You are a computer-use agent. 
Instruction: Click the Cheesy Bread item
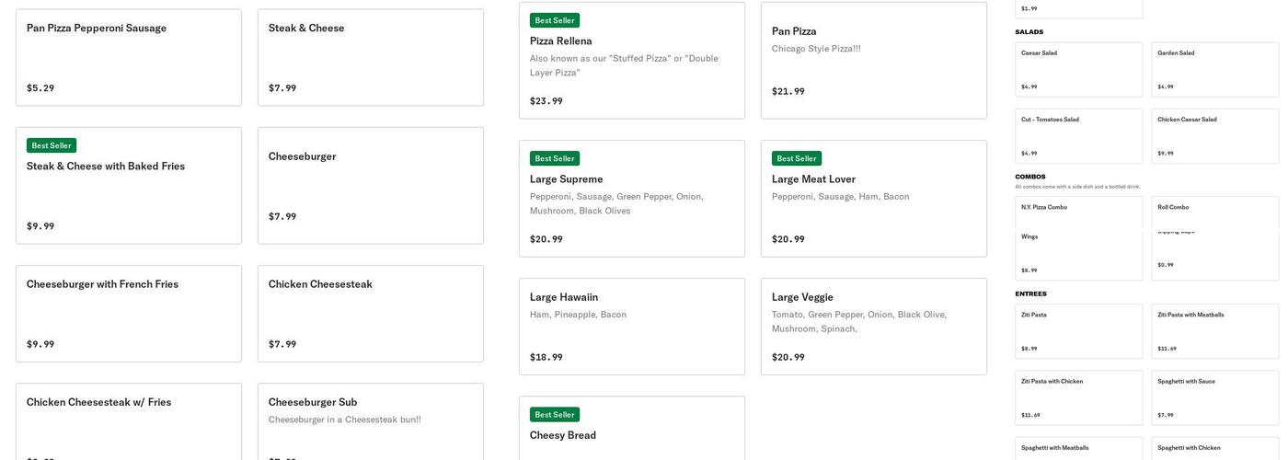point(631,431)
